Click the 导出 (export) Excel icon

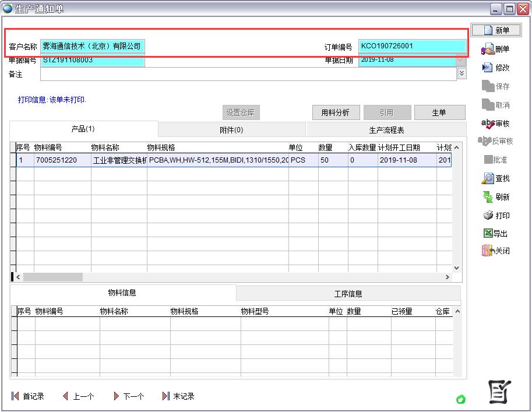tap(488, 234)
